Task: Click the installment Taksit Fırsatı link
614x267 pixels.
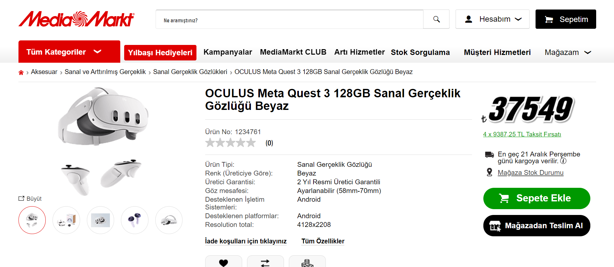Action: [522, 134]
